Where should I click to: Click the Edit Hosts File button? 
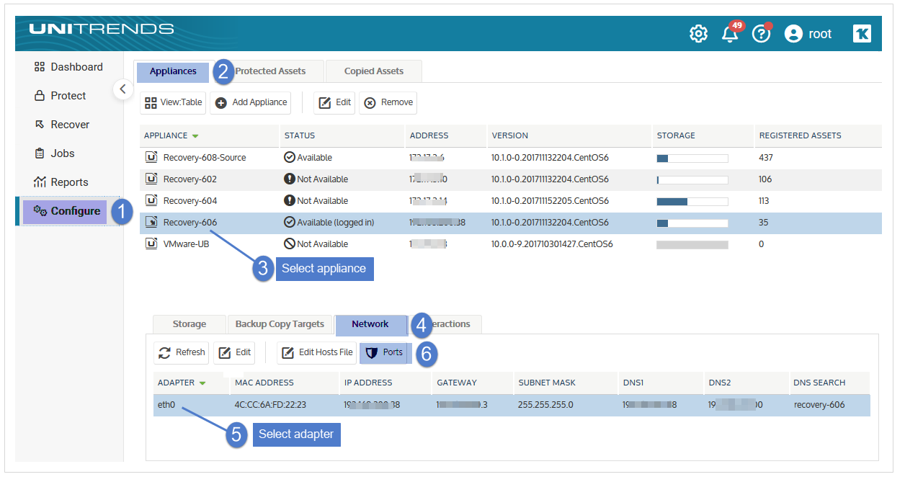click(317, 352)
